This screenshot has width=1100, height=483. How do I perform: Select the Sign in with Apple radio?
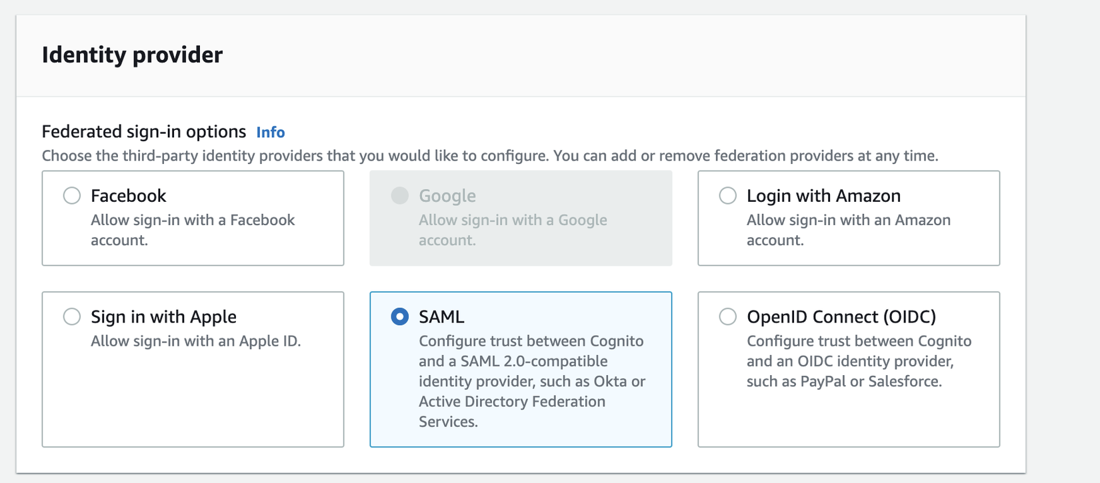(x=72, y=316)
